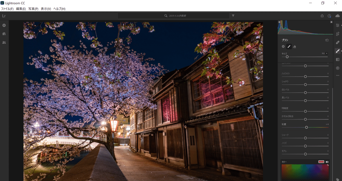The image size is (342, 181).
Task: Adjust the 明瞭度 slider handle
Action: (305, 111)
